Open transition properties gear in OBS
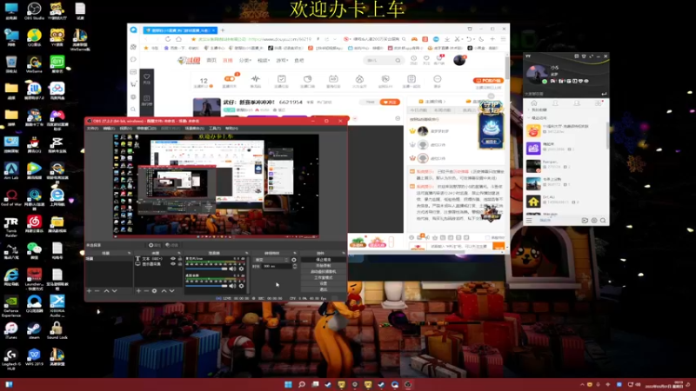 coord(294,260)
